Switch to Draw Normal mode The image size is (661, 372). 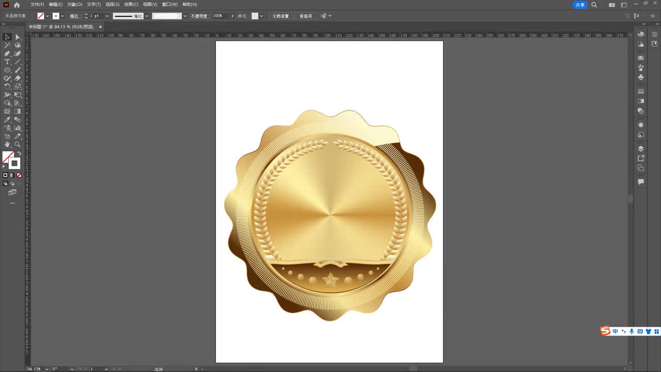tap(6, 183)
